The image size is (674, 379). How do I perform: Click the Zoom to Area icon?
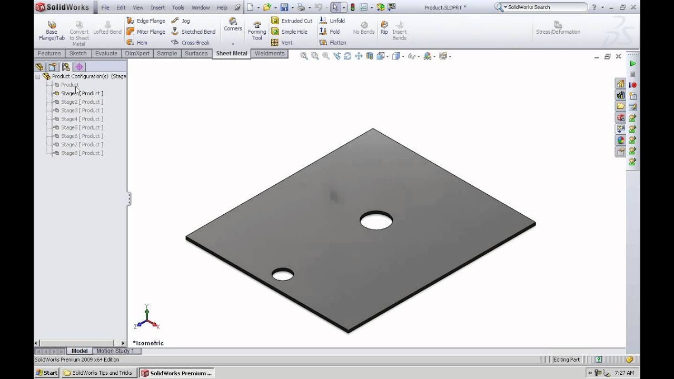pyautogui.click(x=315, y=56)
